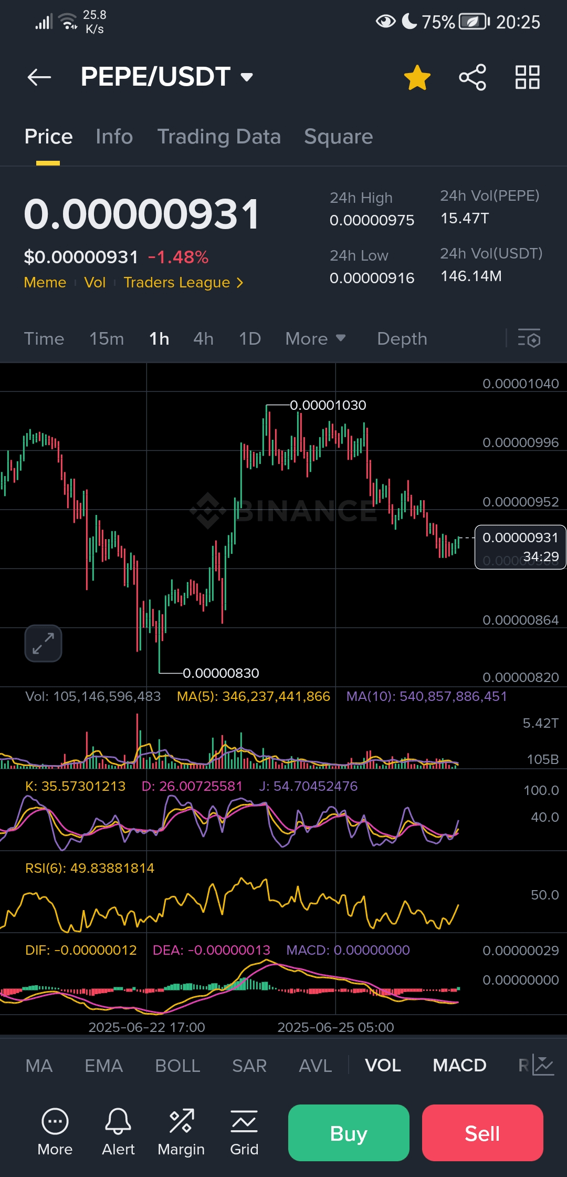Expand the More intervals dropdown
Viewport: 567px width, 1177px height.
coord(316,339)
